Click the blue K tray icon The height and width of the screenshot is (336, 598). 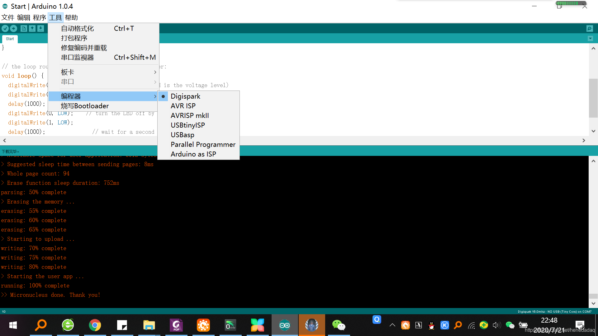444,325
